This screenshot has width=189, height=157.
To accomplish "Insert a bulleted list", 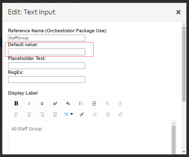I will click(x=81, y=103).
